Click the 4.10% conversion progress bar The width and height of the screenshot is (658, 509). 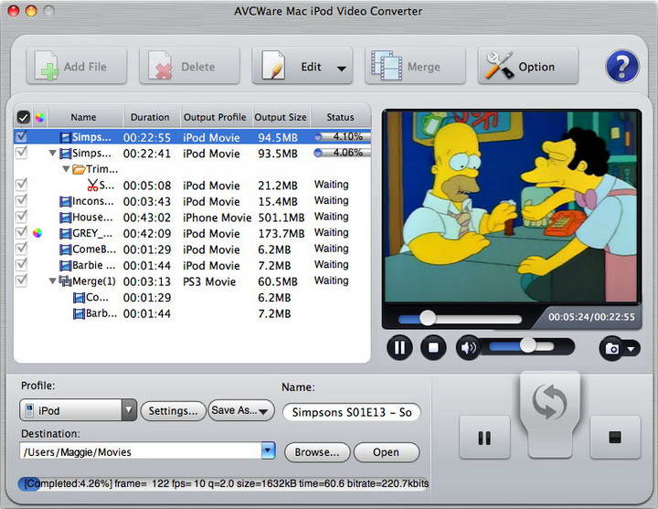(x=343, y=137)
